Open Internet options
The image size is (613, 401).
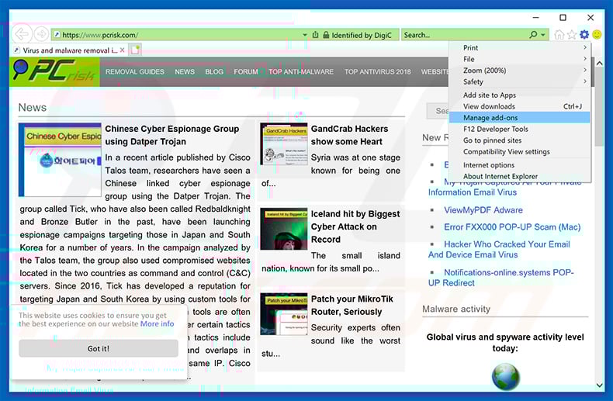tap(520, 165)
